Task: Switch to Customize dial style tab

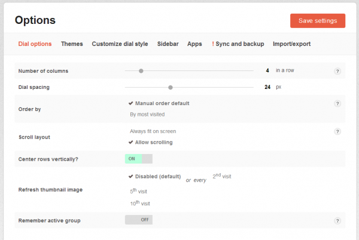Action: click(121, 44)
